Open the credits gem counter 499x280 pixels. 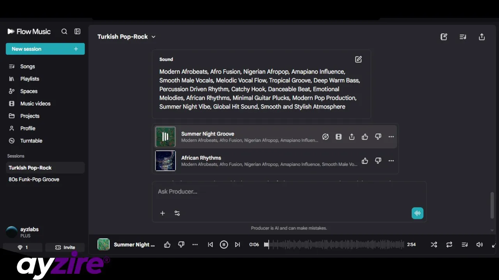pos(23,247)
